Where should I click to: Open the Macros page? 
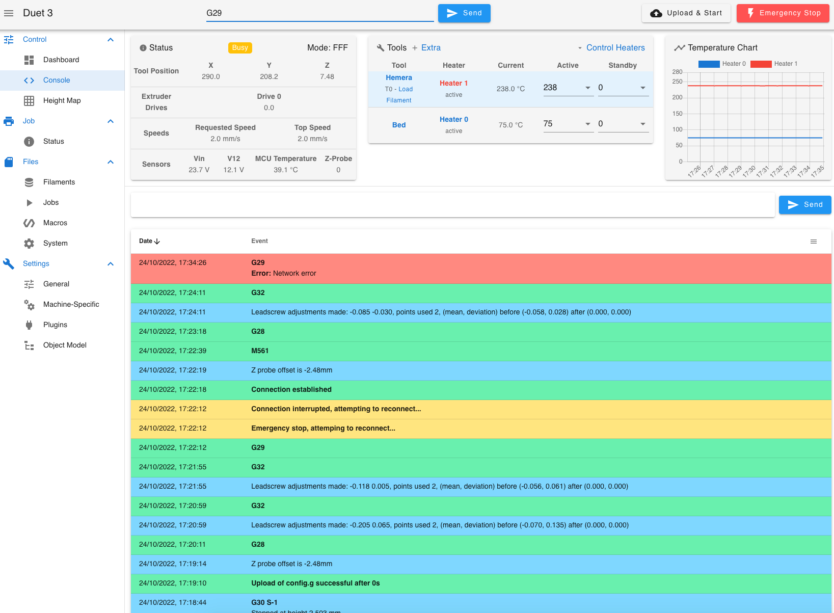tap(62, 223)
